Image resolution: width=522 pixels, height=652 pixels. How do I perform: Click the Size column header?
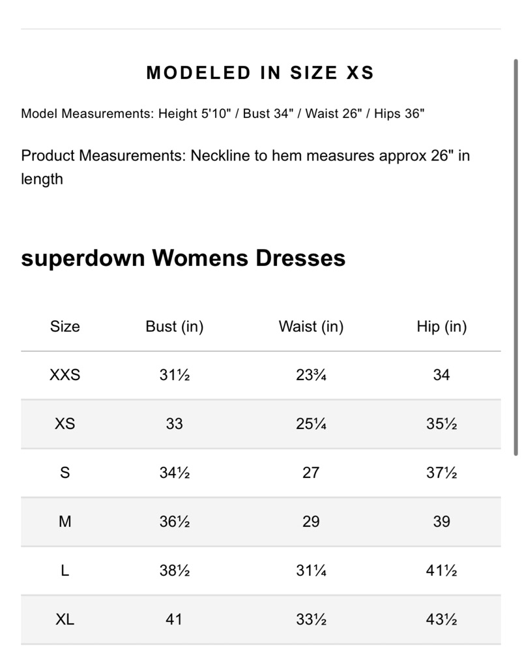pyautogui.click(x=65, y=327)
